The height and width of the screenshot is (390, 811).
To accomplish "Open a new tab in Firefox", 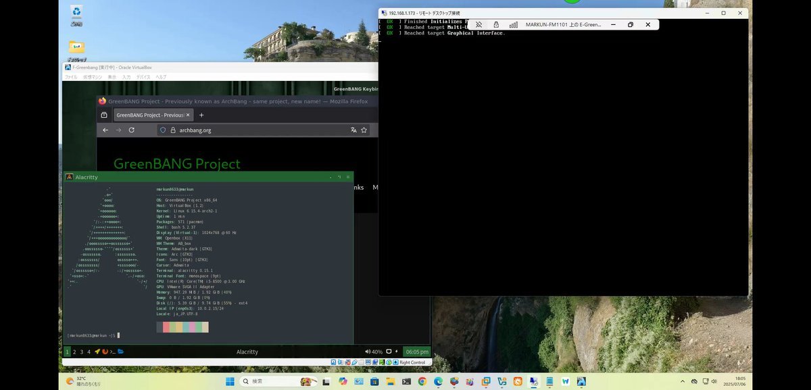I will click(201, 115).
